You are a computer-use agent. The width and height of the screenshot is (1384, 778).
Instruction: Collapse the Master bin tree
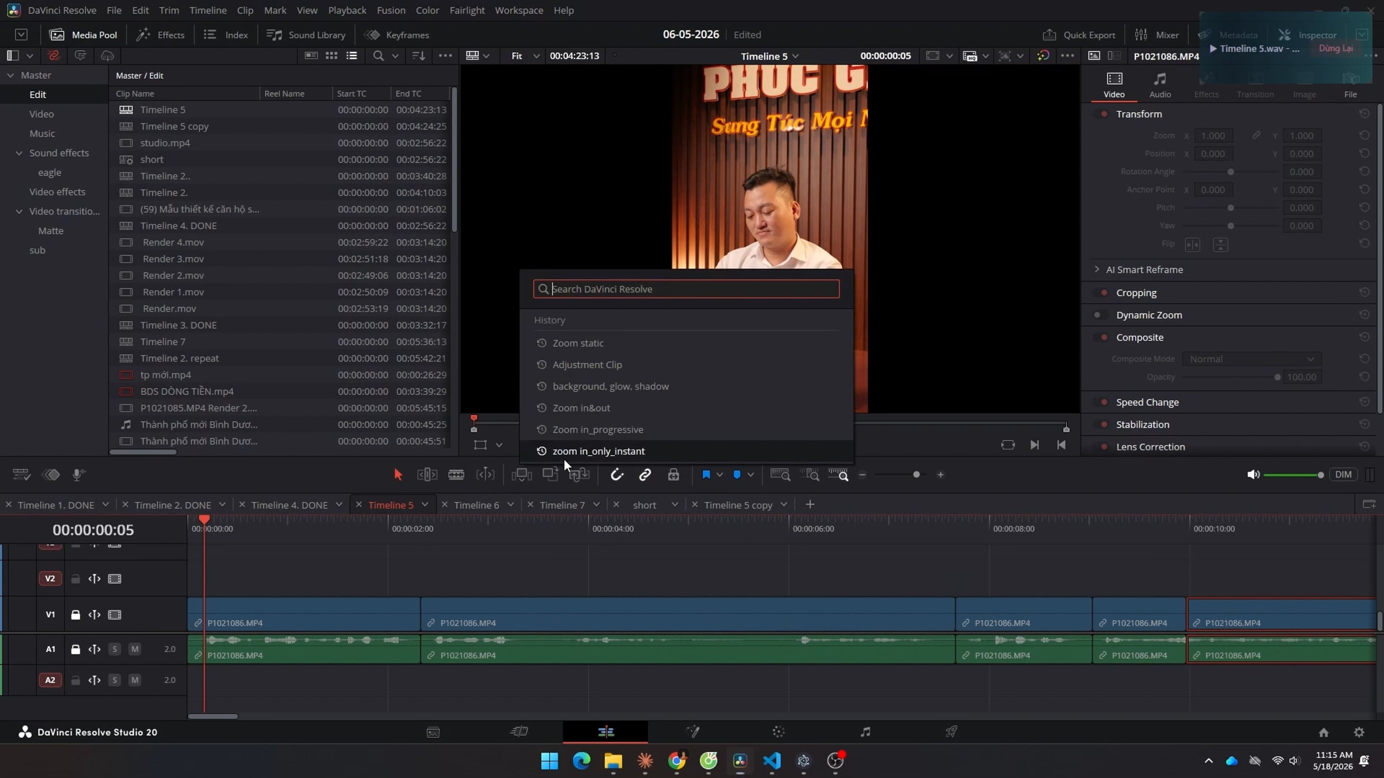point(10,75)
